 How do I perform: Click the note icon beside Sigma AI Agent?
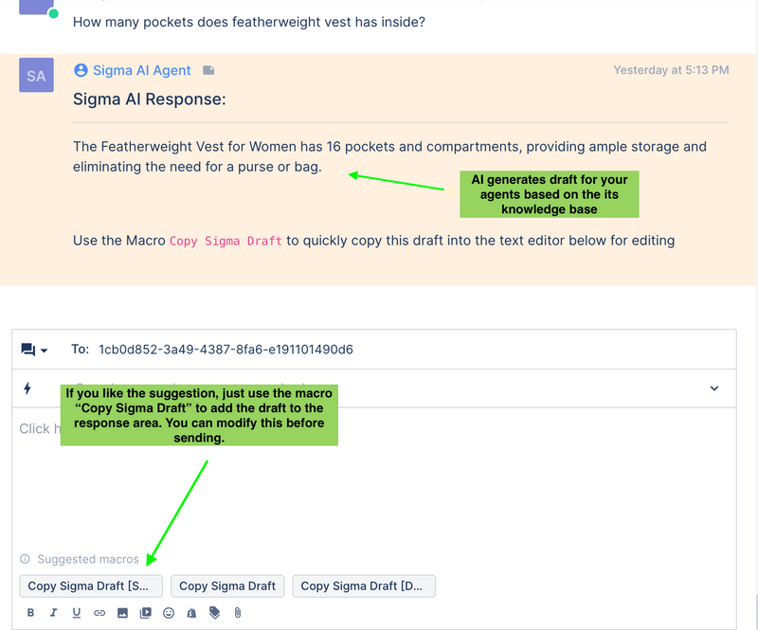tap(208, 69)
